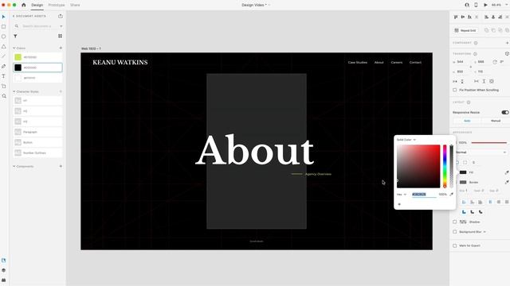Switch assets to grid view
The width and height of the screenshot is (510, 286).
[x=61, y=36]
